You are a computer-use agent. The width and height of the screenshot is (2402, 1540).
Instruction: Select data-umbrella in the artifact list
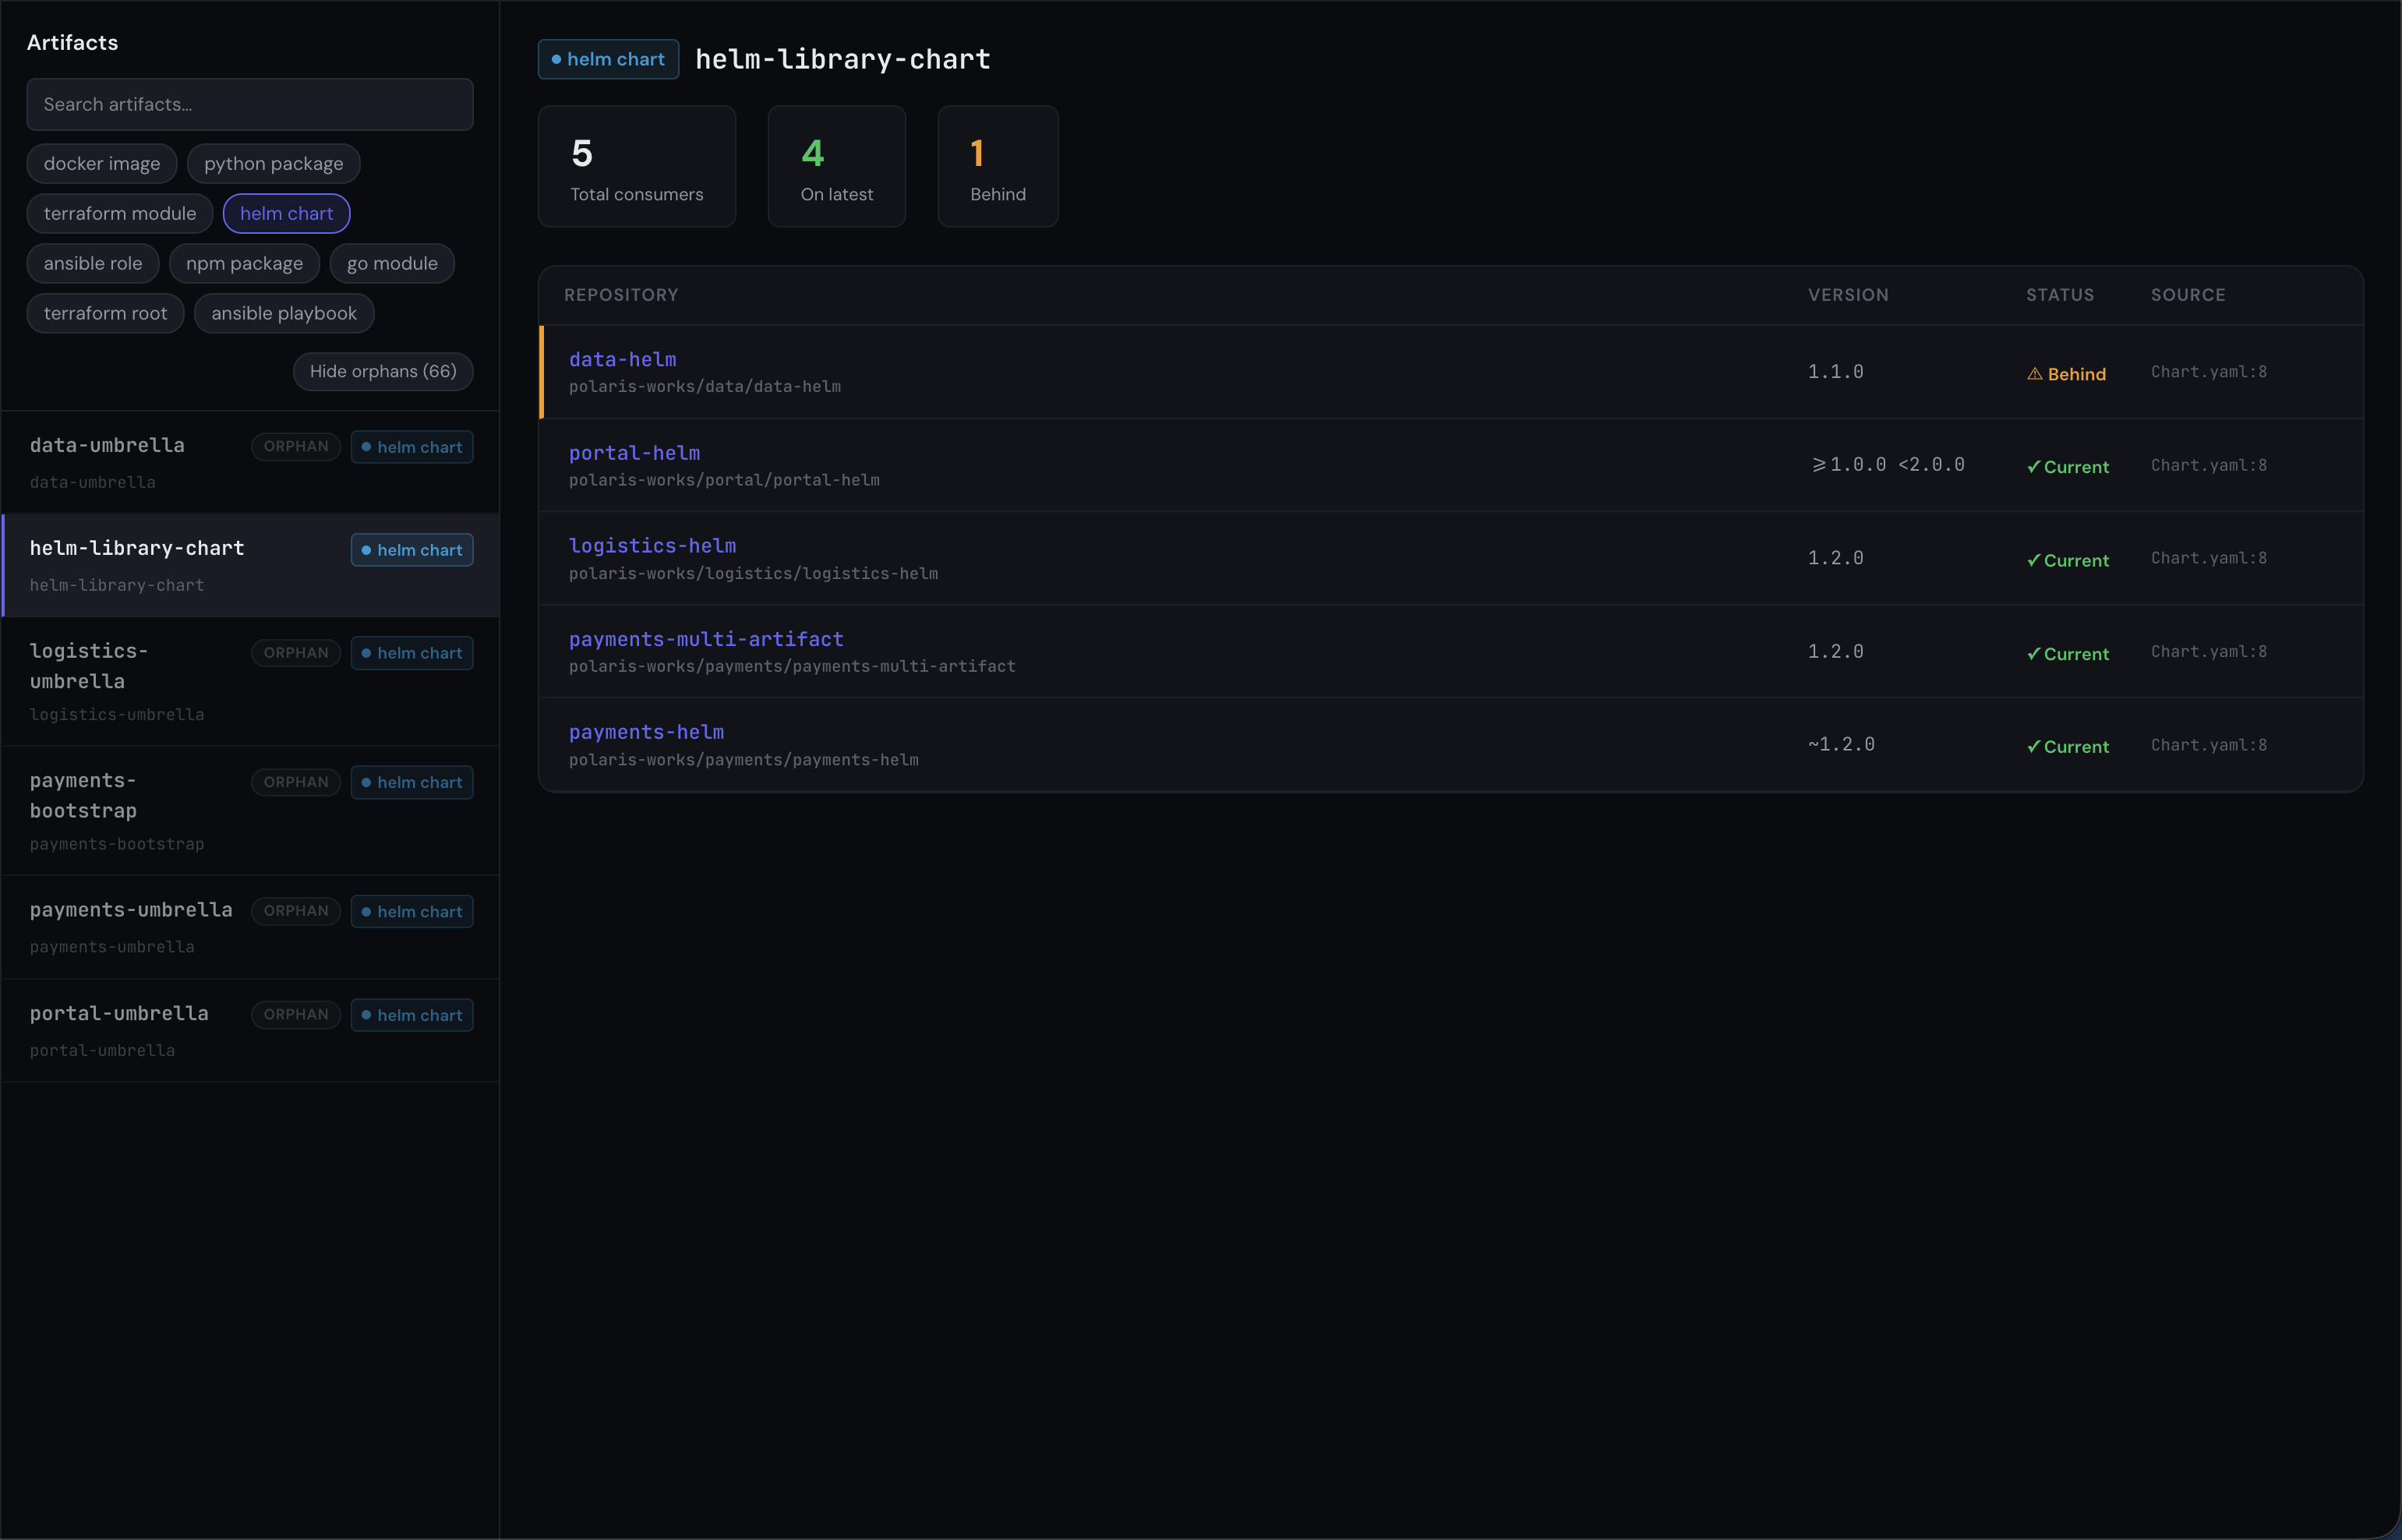click(x=250, y=462)
